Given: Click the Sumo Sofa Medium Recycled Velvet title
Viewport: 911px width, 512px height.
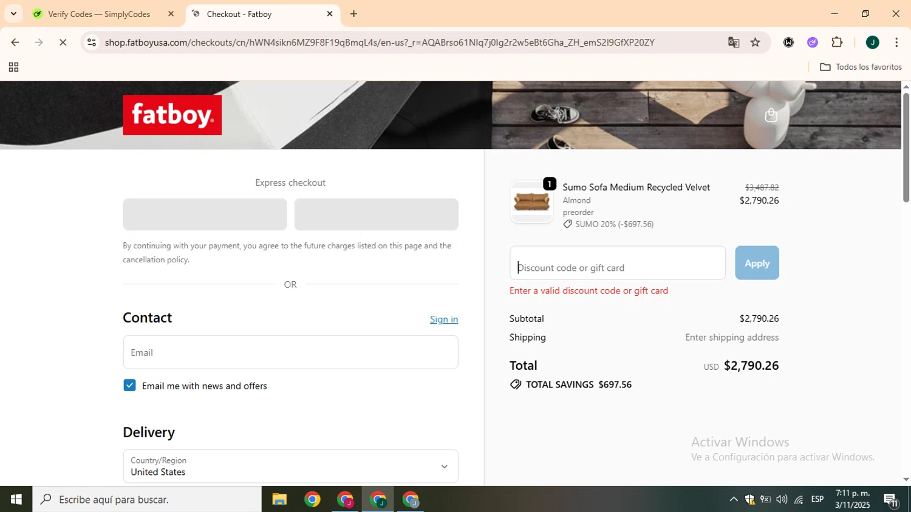Looking at the screenshot, I should [636, 187].
